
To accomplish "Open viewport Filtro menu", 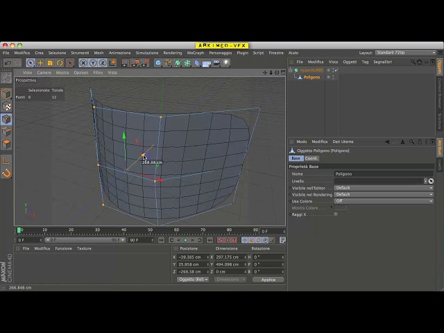I will tap(98, 73).
